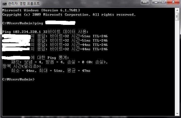Maximize the command prompt window
The width and height of the screenshot is (181, 118).
coord(163,2)
